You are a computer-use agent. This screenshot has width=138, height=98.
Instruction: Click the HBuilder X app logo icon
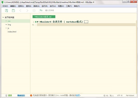pos(3,2)
